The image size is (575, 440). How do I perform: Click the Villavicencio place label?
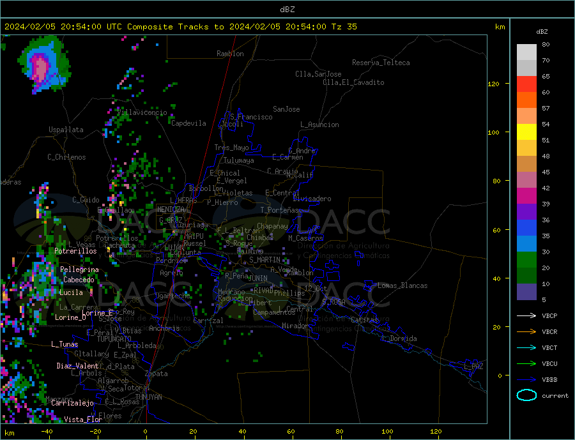coord(142,112)
